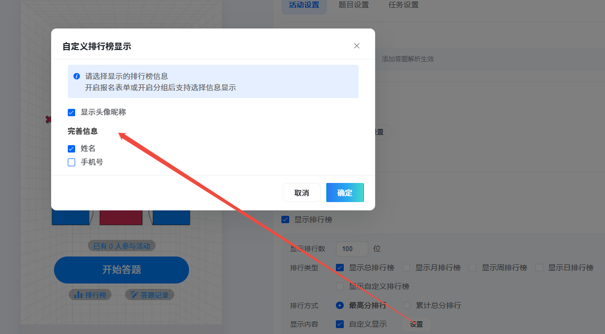Select 累计总分排行 radio option
This screenshot has width=605, height=334.
(x=407, y=305)
